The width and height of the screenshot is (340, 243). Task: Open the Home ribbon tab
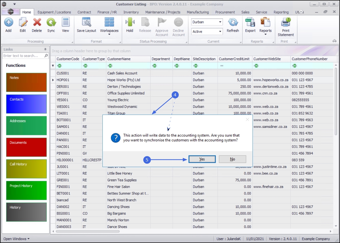tap(27, 12)
